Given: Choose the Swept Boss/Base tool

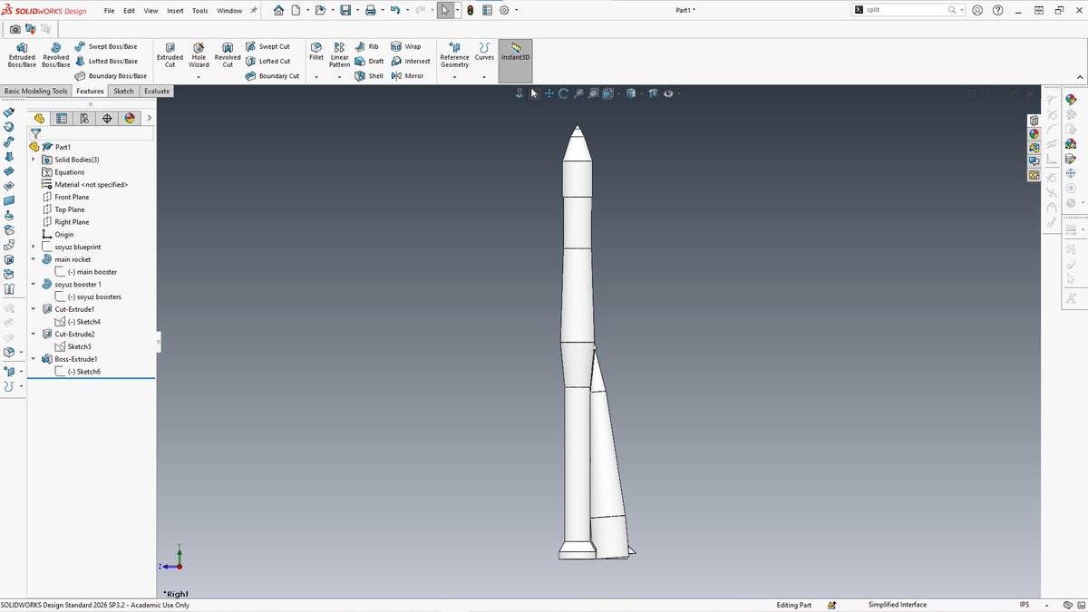Looking at the screenshot, I should [106, 46].
